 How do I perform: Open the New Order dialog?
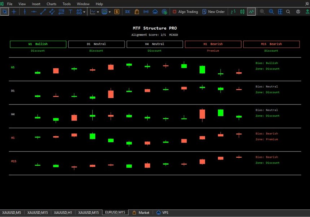(214, 12)
